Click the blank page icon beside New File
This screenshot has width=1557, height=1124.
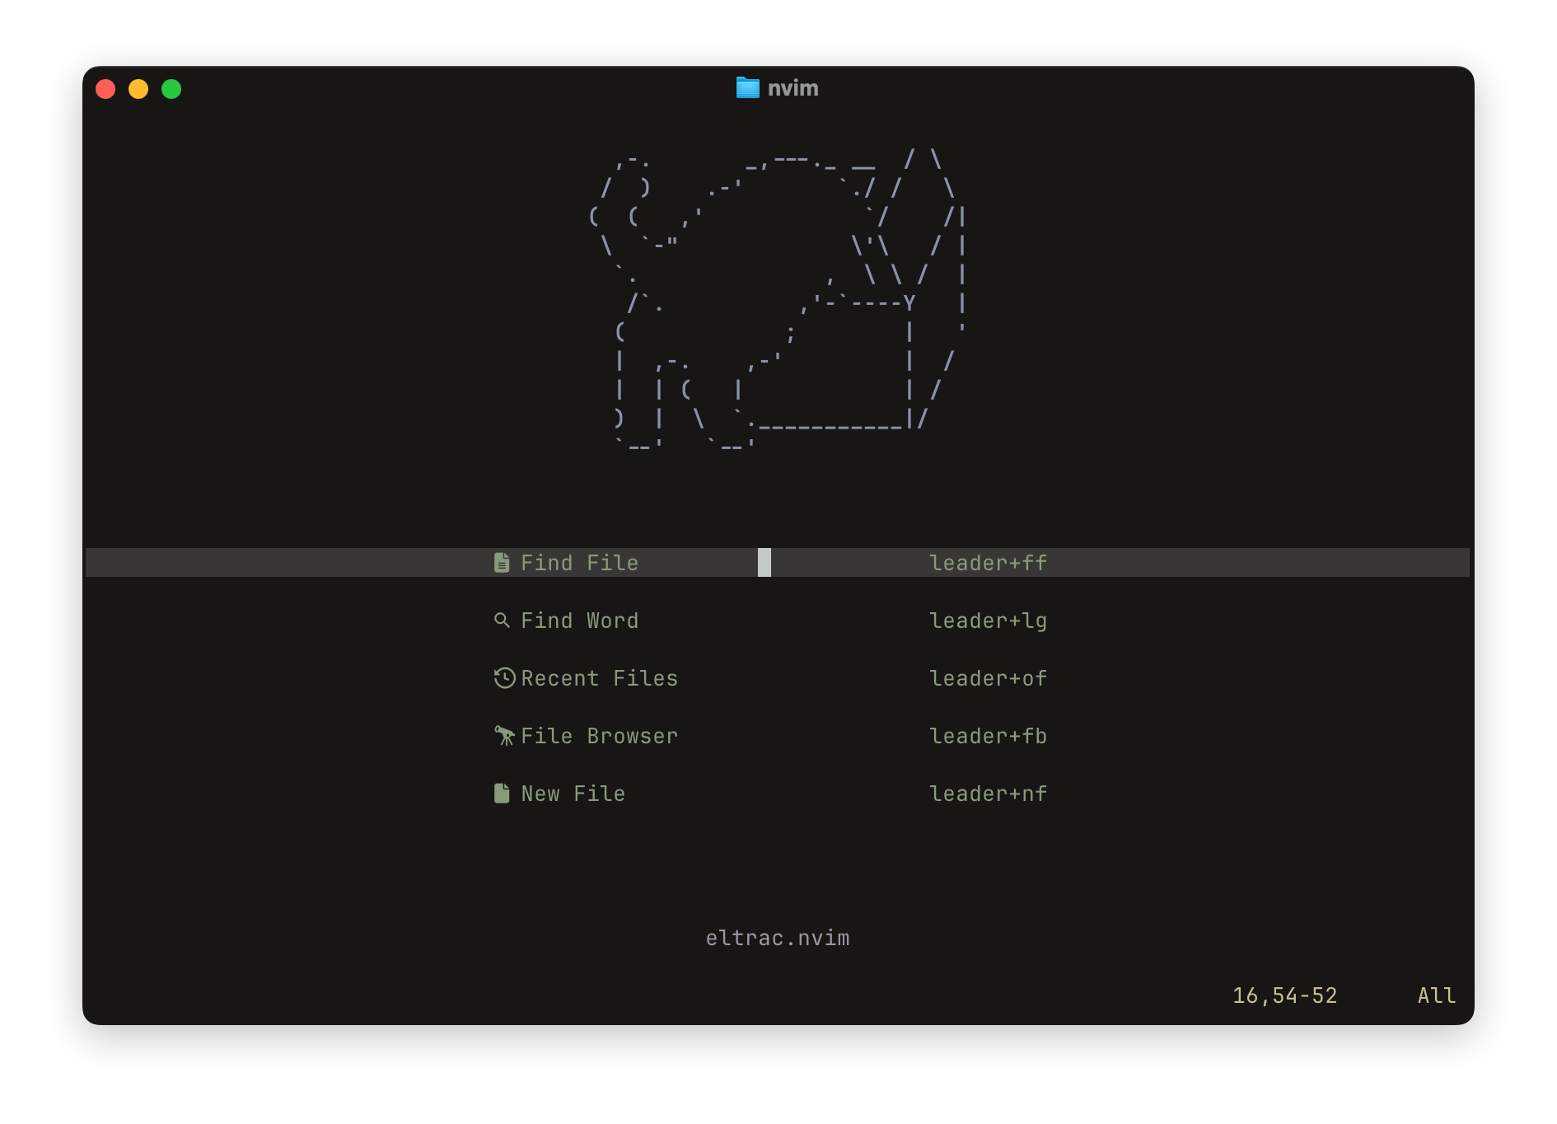coord(501,793)
